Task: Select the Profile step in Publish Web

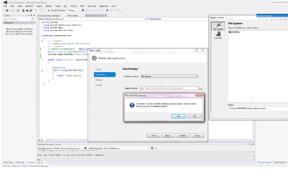Action: coord(98,69)
